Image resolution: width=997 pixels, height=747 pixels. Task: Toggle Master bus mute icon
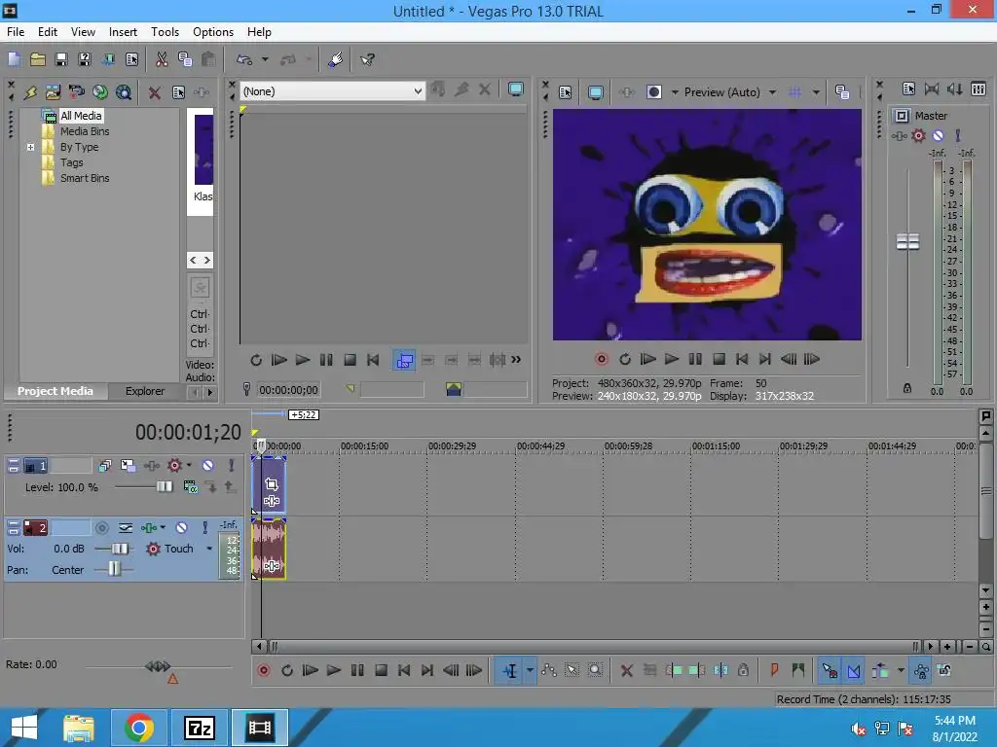tap(938, 135)
